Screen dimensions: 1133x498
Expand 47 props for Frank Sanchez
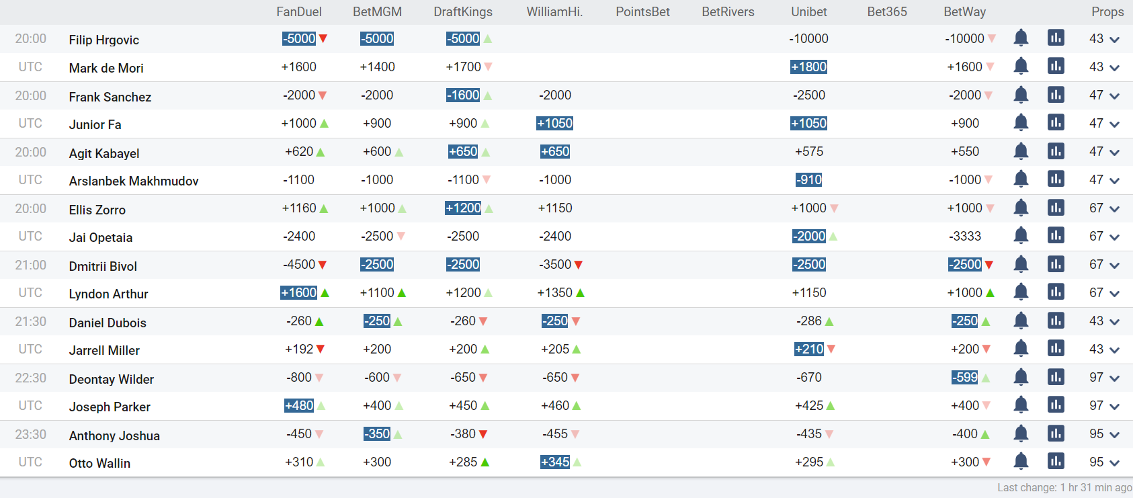(x=1105, y=95)
